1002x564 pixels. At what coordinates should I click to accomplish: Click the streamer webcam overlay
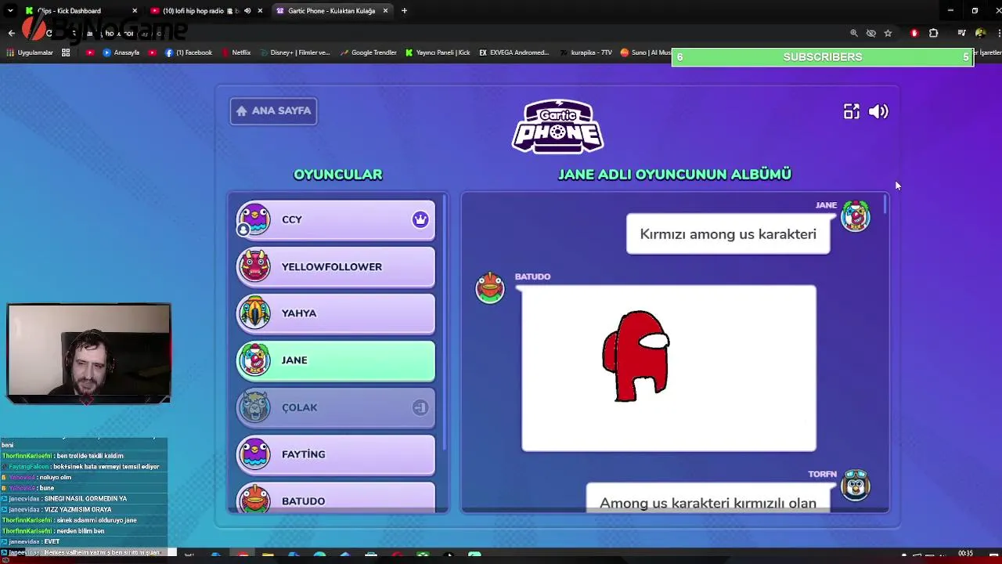(x=88, y=354)
